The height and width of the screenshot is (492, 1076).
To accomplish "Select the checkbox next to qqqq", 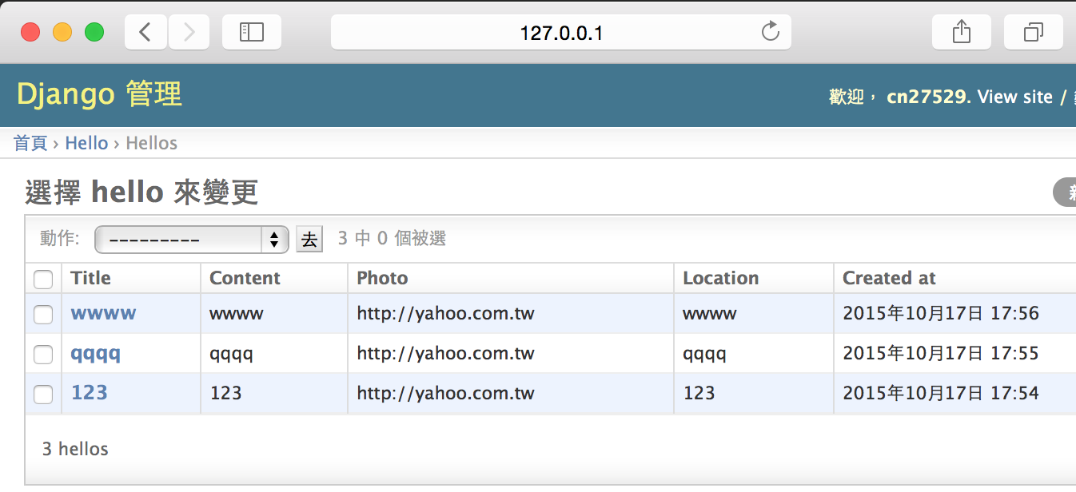I will tap(43, 354).
